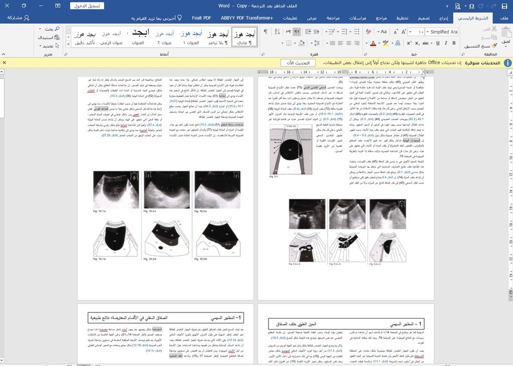The height and width of the screenshot is (366, 513).
Task: Undo the last action
Action: pos(493,6)
